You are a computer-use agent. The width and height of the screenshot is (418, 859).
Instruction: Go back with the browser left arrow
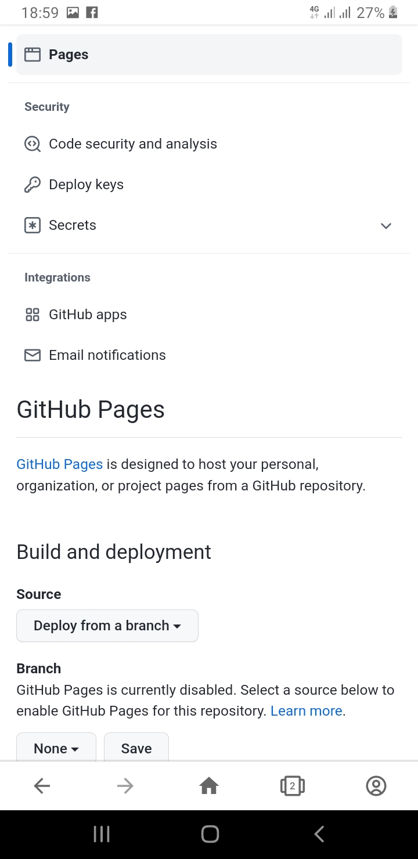click(42, 786)
